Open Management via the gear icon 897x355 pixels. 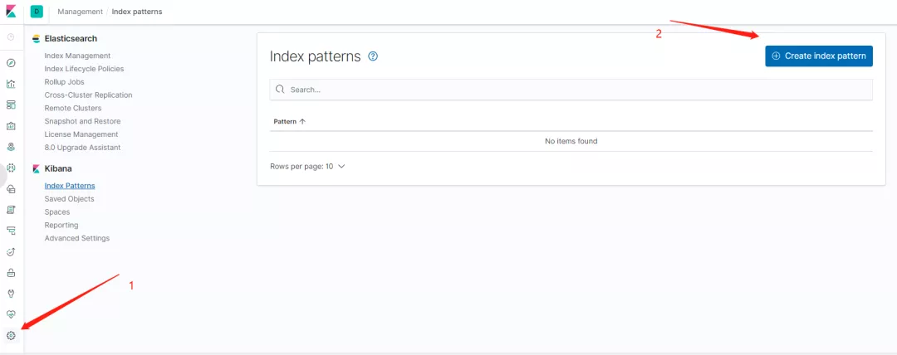(x=11, y=336)
